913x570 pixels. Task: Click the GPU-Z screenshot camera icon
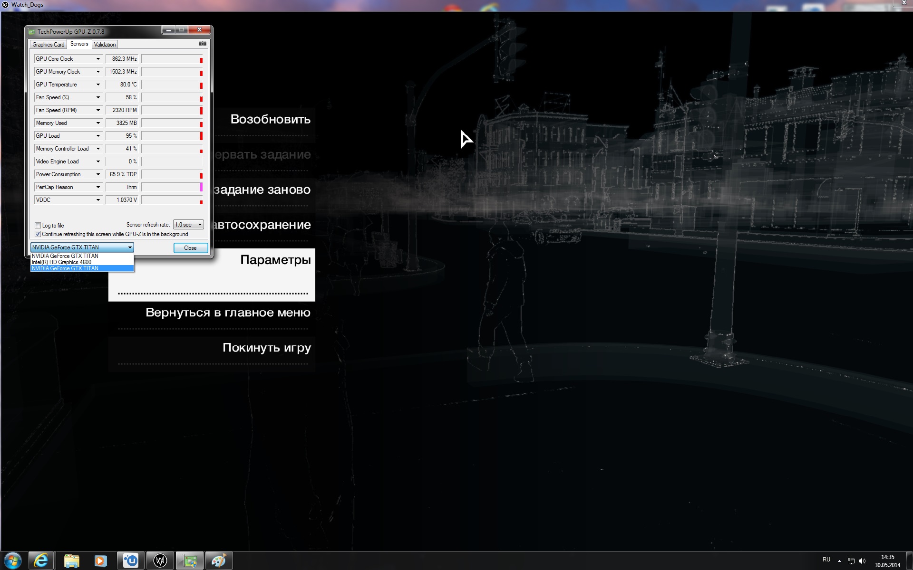[x=202, y=44]
